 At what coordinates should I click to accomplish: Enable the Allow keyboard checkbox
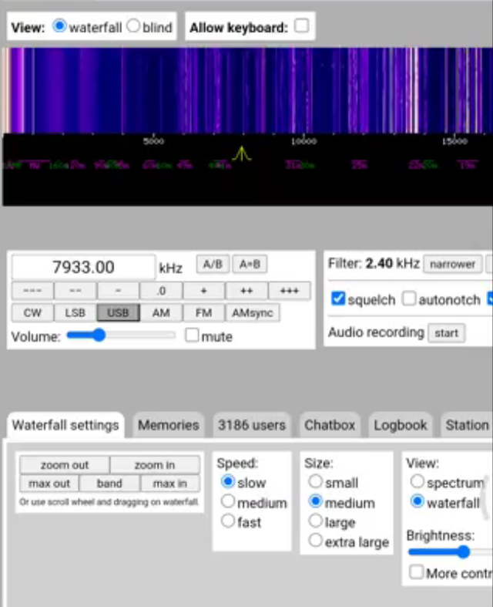[302, 26]
